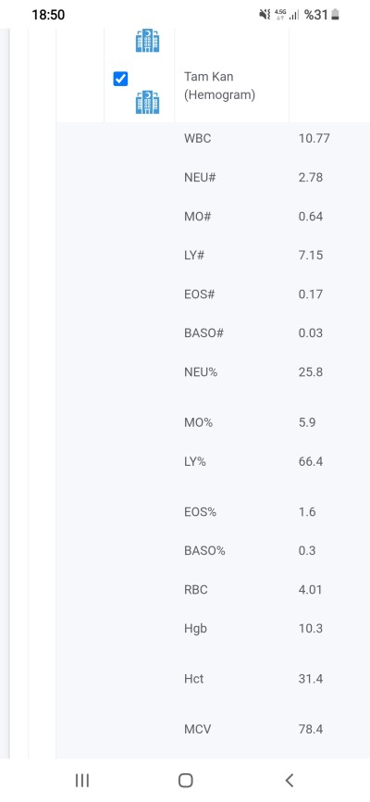Tap the Hgb value 10.3
370x802 pixels.
click(310, 629)
